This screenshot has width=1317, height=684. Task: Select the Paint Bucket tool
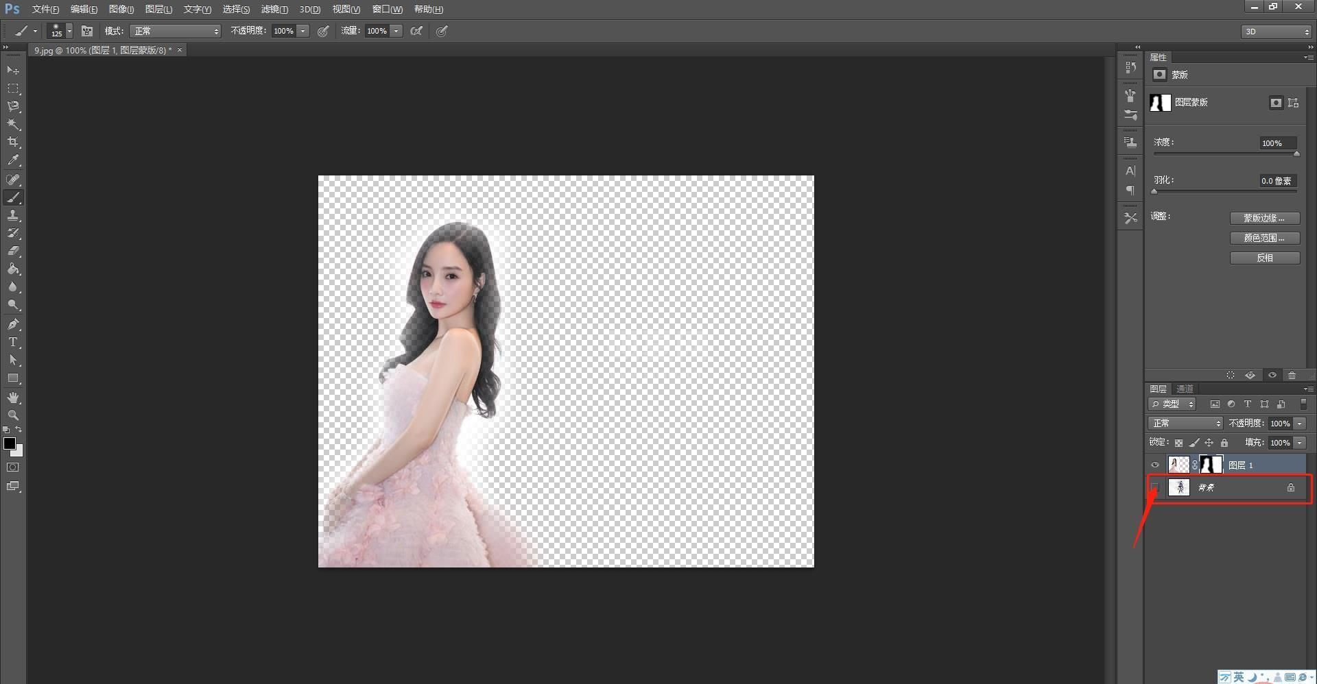(13, 269)
